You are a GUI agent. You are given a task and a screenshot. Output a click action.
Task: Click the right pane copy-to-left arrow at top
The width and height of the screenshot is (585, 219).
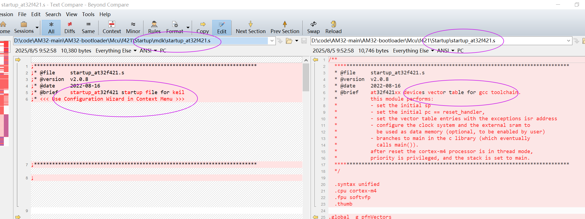[x=316, y=60]
